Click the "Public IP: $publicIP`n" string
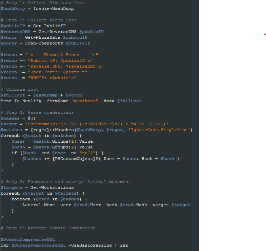The height and width of the screenshot is (251, 266). [x=60, y=60]
